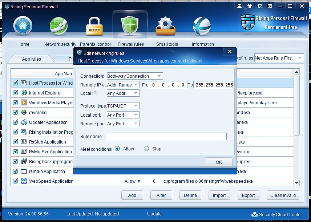The image size is (311, 222).
Task: Toggle the Updater Application rule checkbox
Action: point(15,122)
